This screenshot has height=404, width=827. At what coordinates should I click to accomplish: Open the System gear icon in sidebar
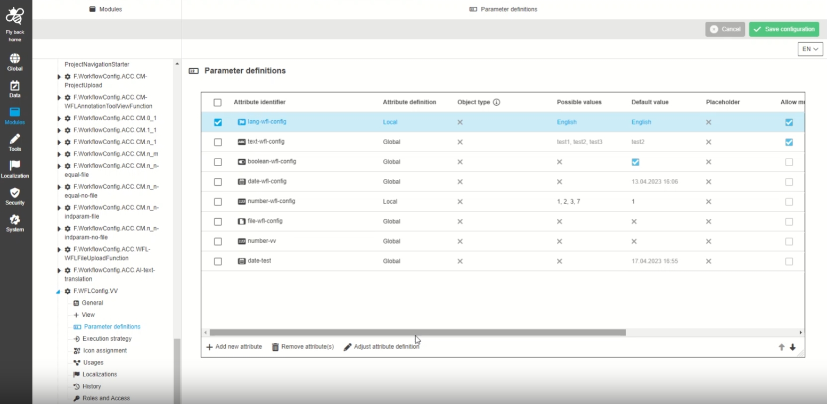point(15,220)
